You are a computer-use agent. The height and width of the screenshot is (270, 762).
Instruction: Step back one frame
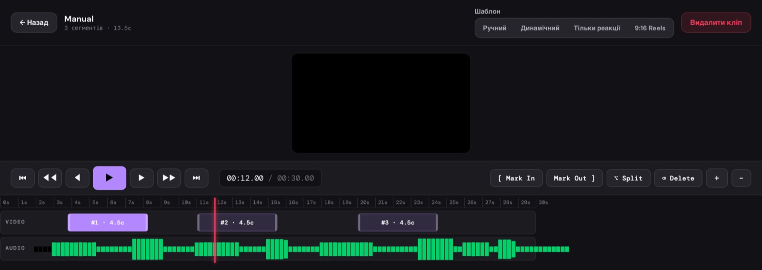[x=77, y=178]
